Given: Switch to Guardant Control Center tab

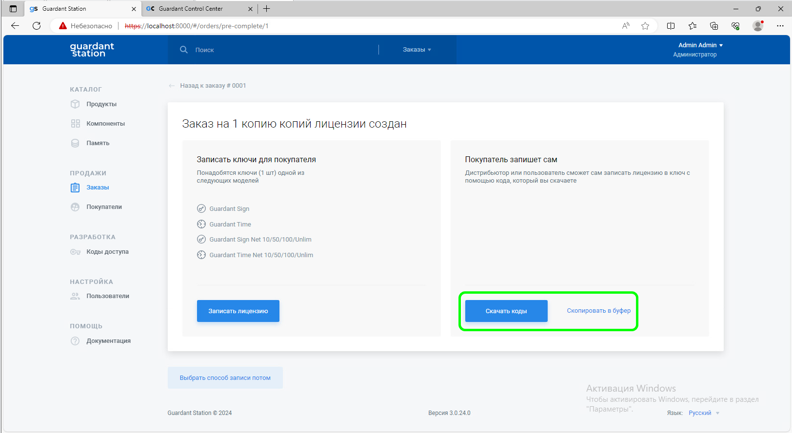Looking at the screenshot, I should pyautogui.click(x=200, y=9).
